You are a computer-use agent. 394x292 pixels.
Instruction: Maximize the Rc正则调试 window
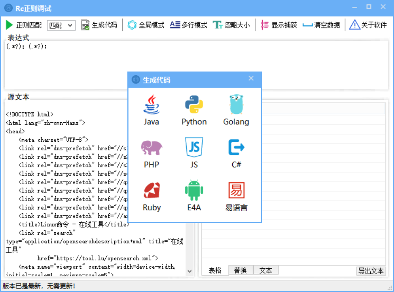(369, 7)
